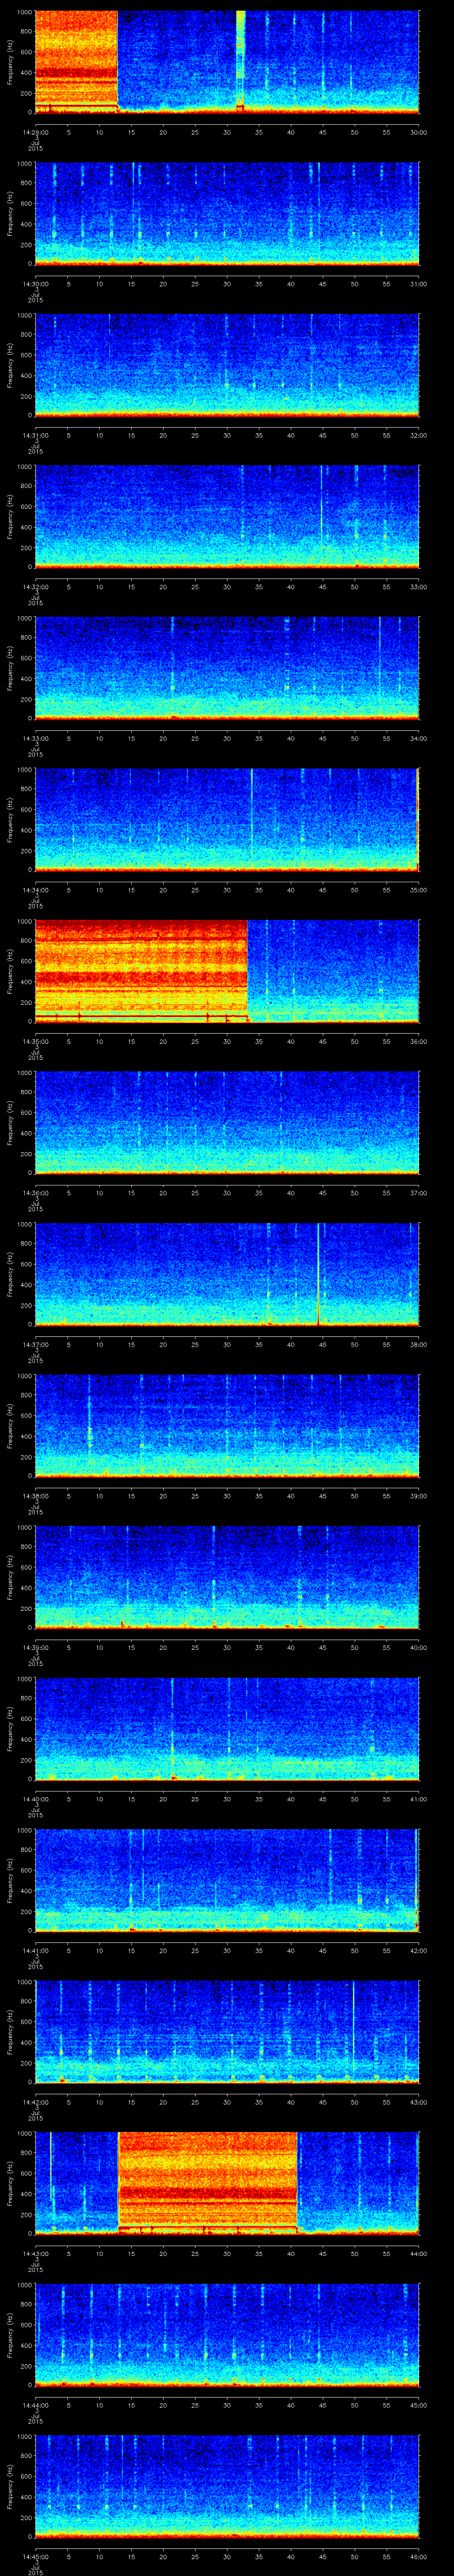454x2576 pixels.
Task: Open the spectrogram starting at 14:40:00
Action: tap(227, 1729)
